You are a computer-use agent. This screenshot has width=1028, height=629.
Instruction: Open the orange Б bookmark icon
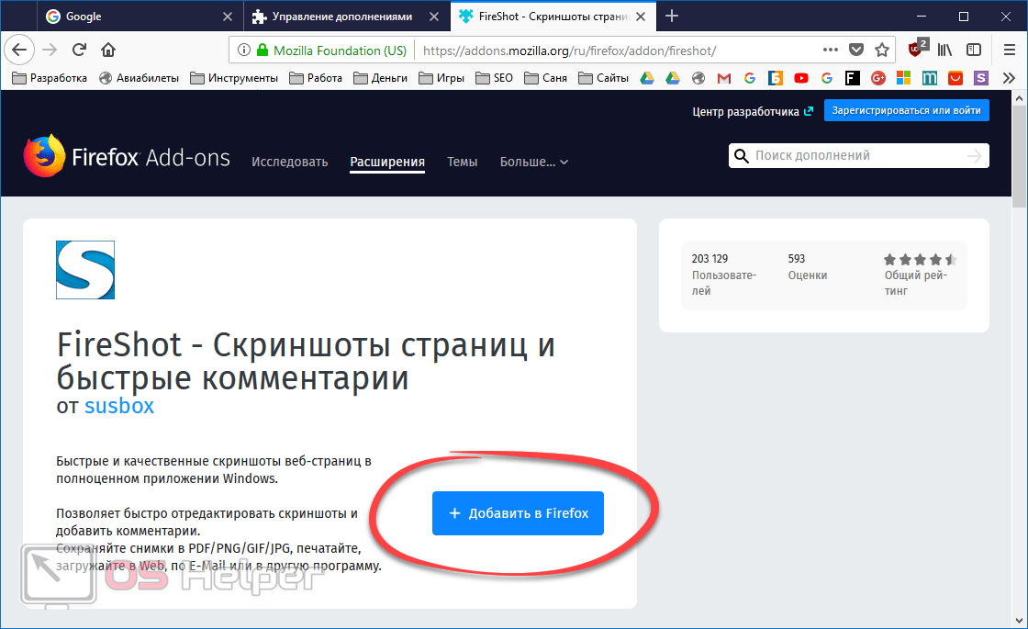tap(776, 78)
